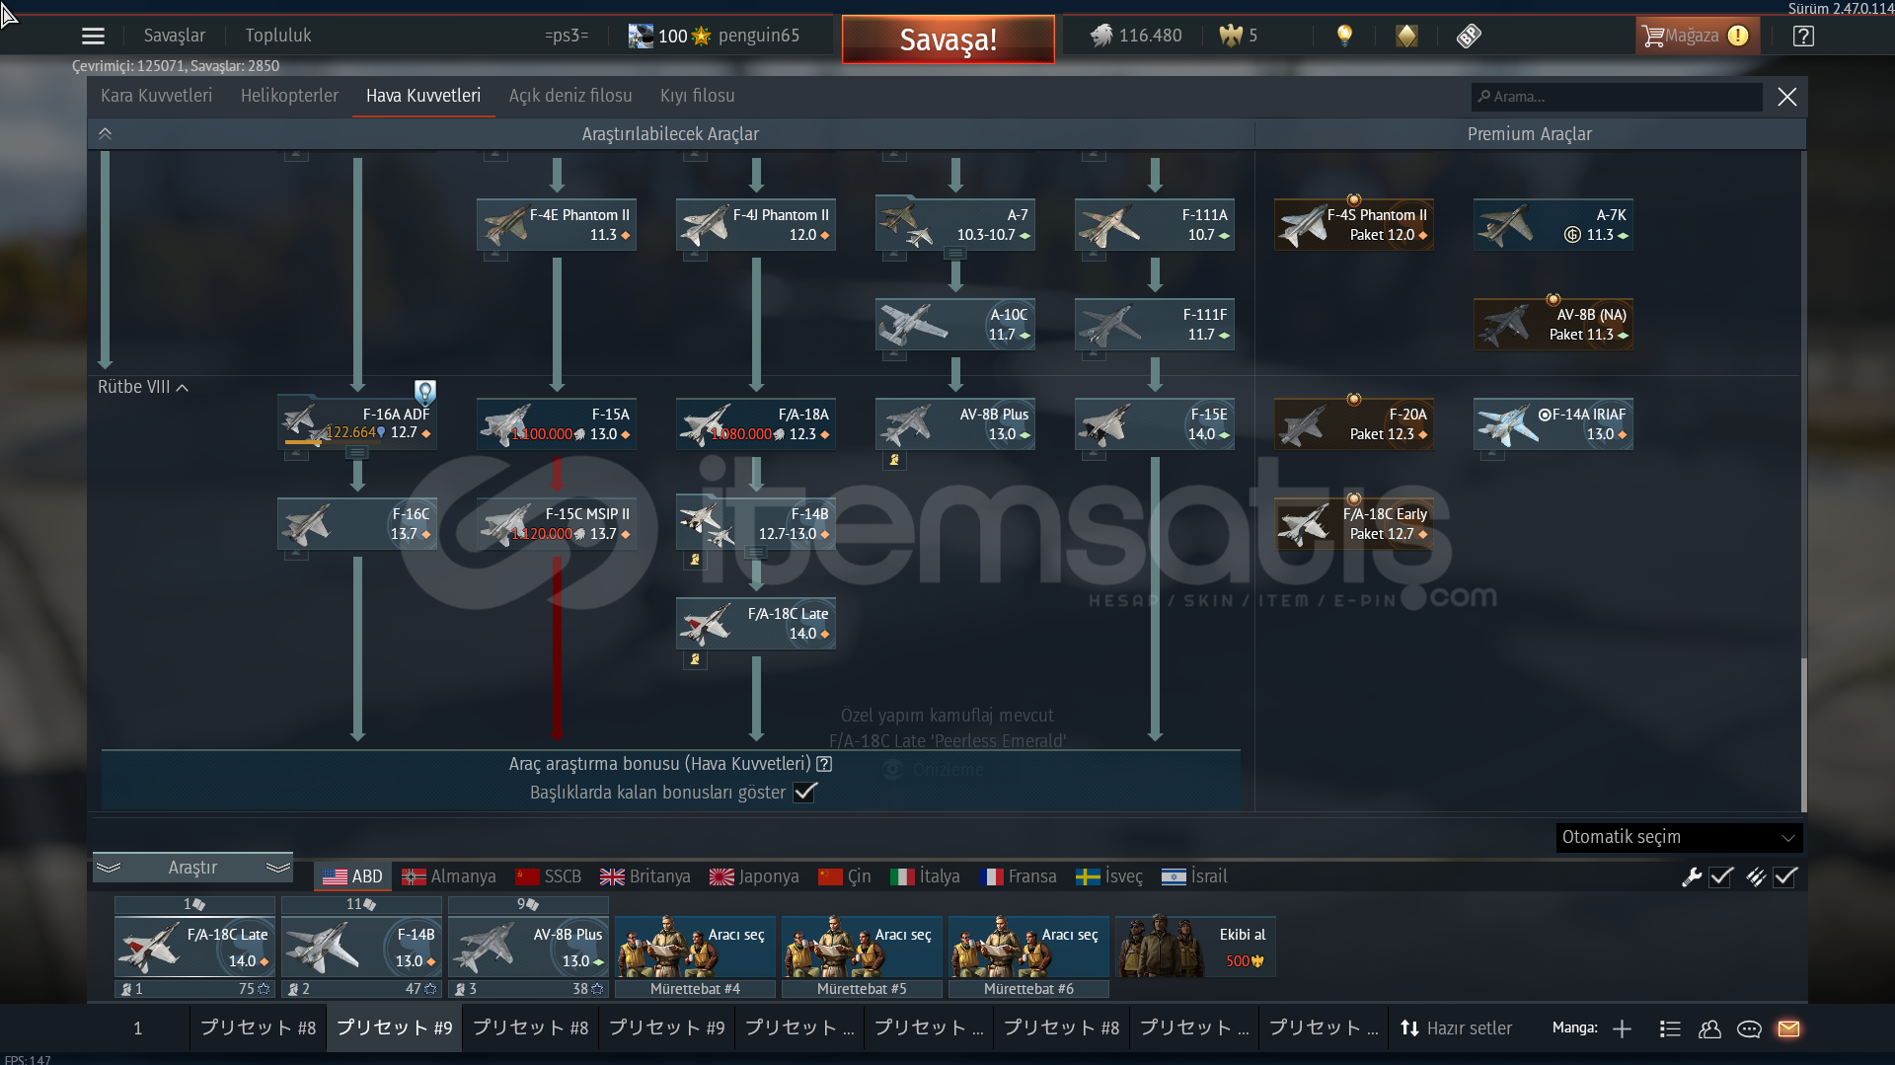The width and height of the screenshot is (1895, 1065).
Task: Select the SSCB nation tab
Action: [548, 876]
